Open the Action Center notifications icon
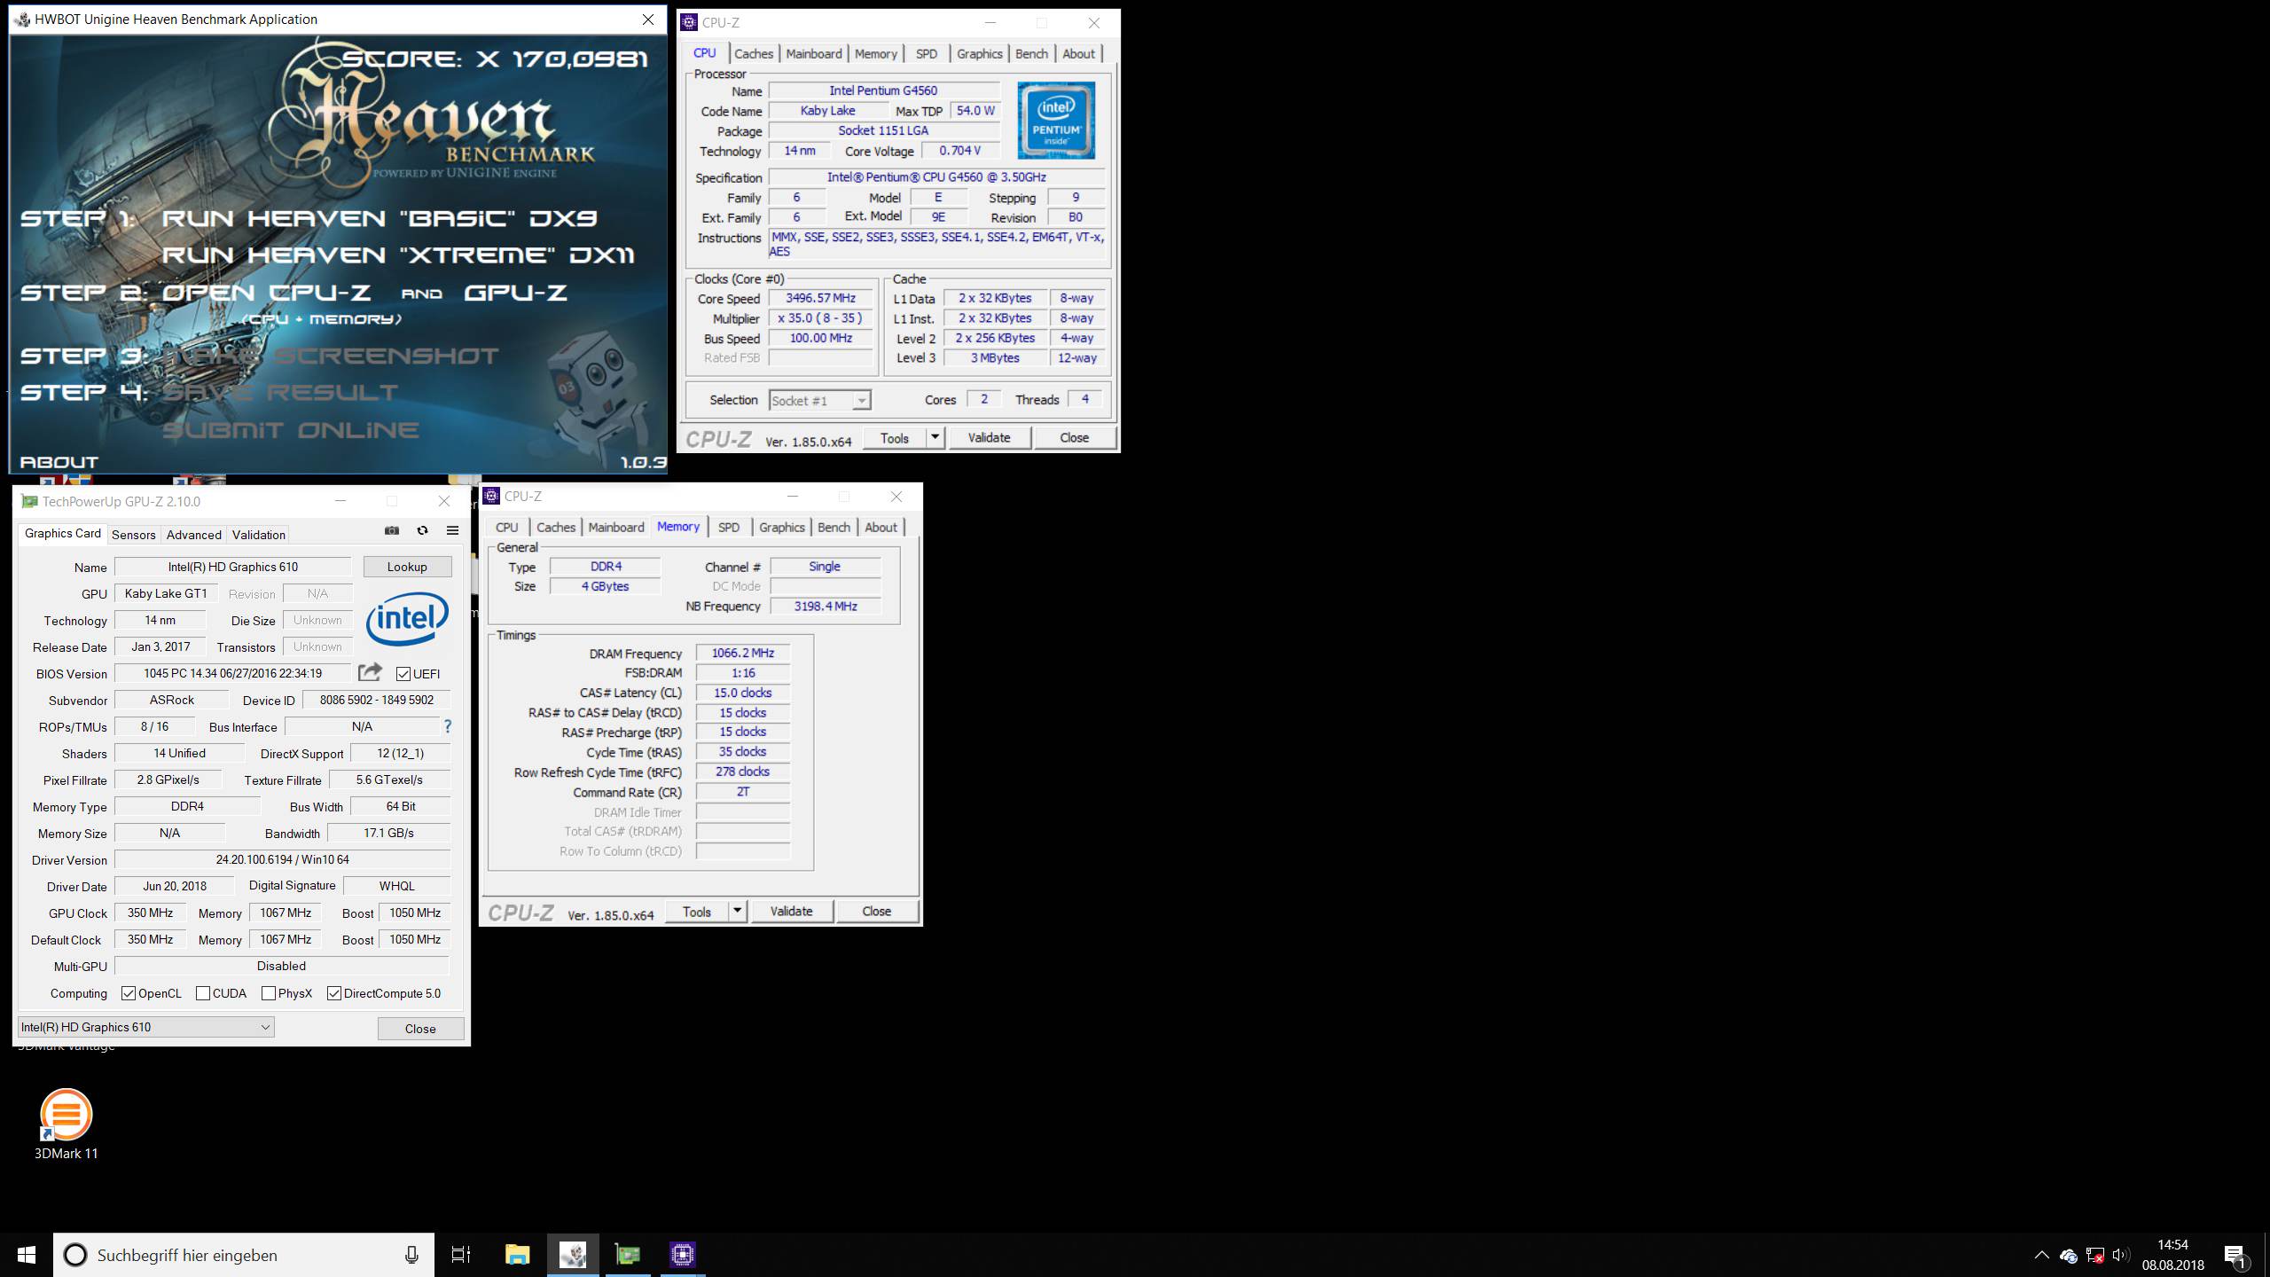This screenshot has height=1277, width=2270. click(x=2235, y=1256)
